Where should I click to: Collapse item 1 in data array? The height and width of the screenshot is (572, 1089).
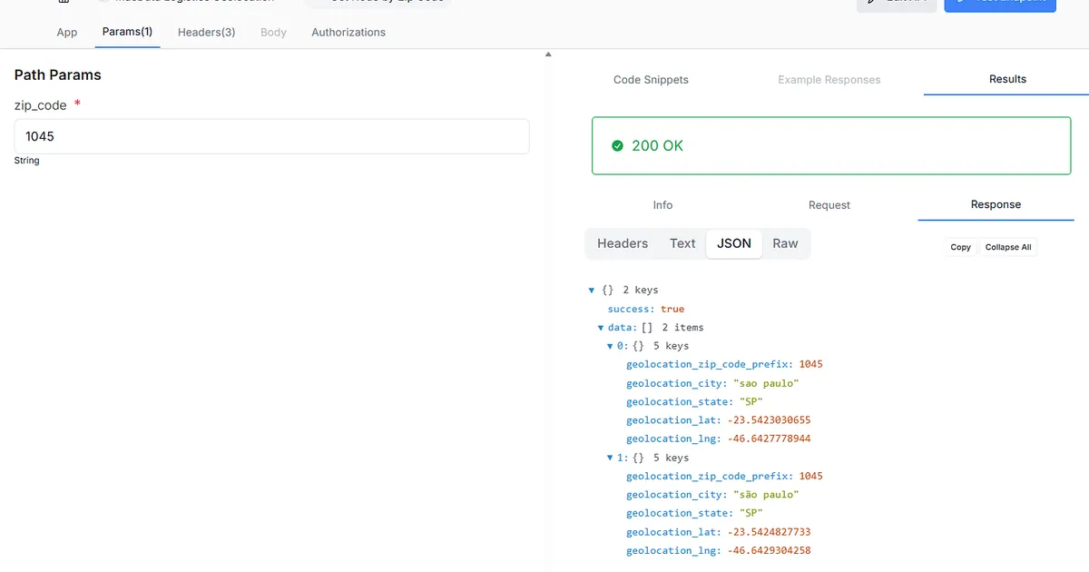(610, 458)
